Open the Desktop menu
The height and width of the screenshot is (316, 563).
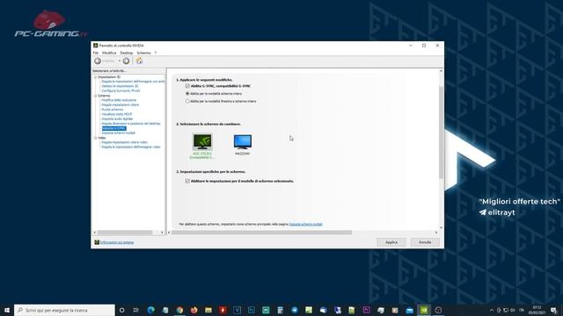point(127,53)
